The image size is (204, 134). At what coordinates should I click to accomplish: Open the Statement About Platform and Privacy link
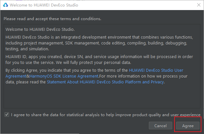105,82
